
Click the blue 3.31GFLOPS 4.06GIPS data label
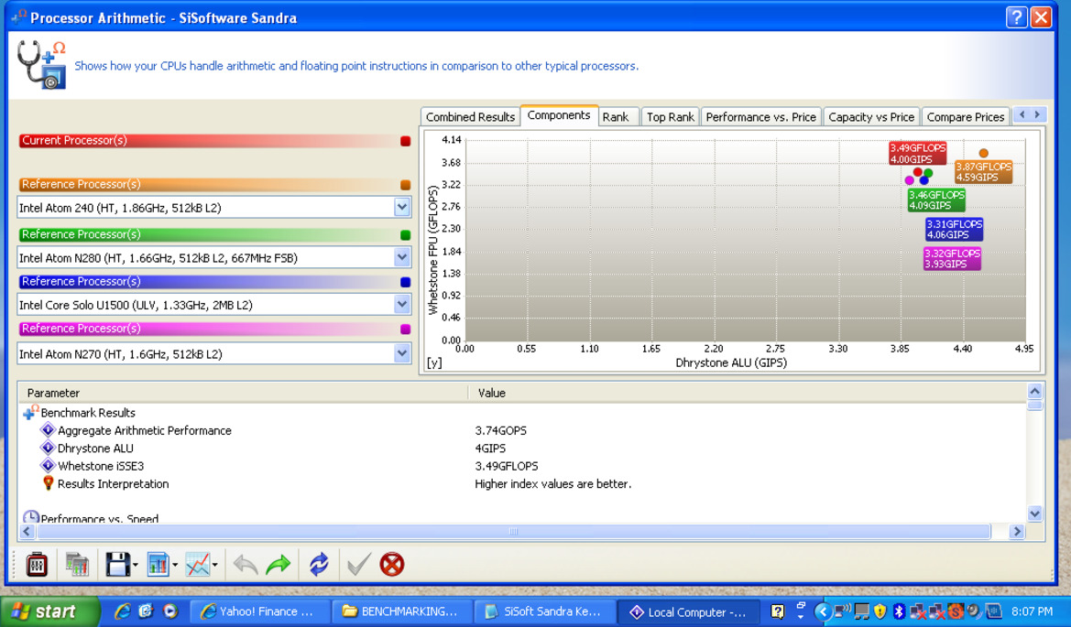click(x=954, y=229)
